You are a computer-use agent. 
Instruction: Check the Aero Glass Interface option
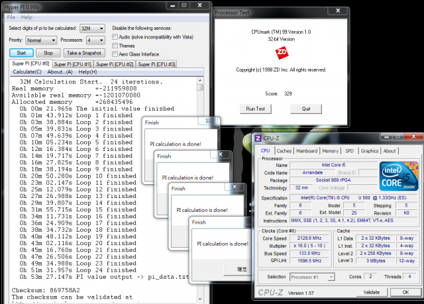point(115,54)
